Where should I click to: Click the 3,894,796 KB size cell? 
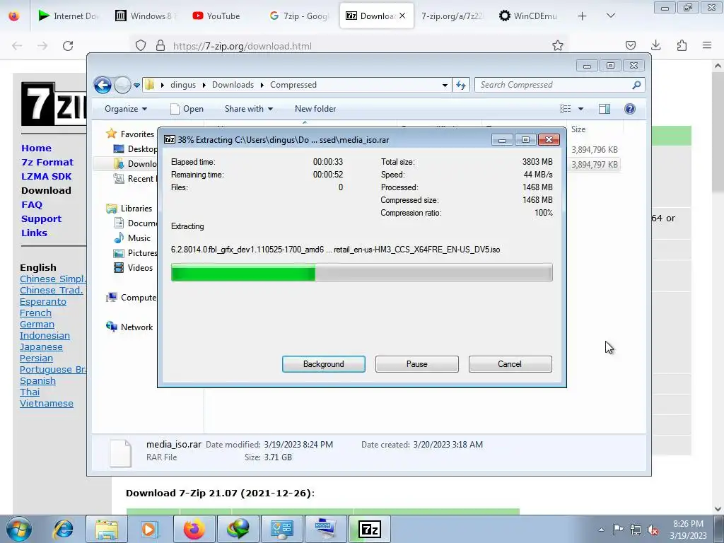pyautogui.click(x=594, y=150)
